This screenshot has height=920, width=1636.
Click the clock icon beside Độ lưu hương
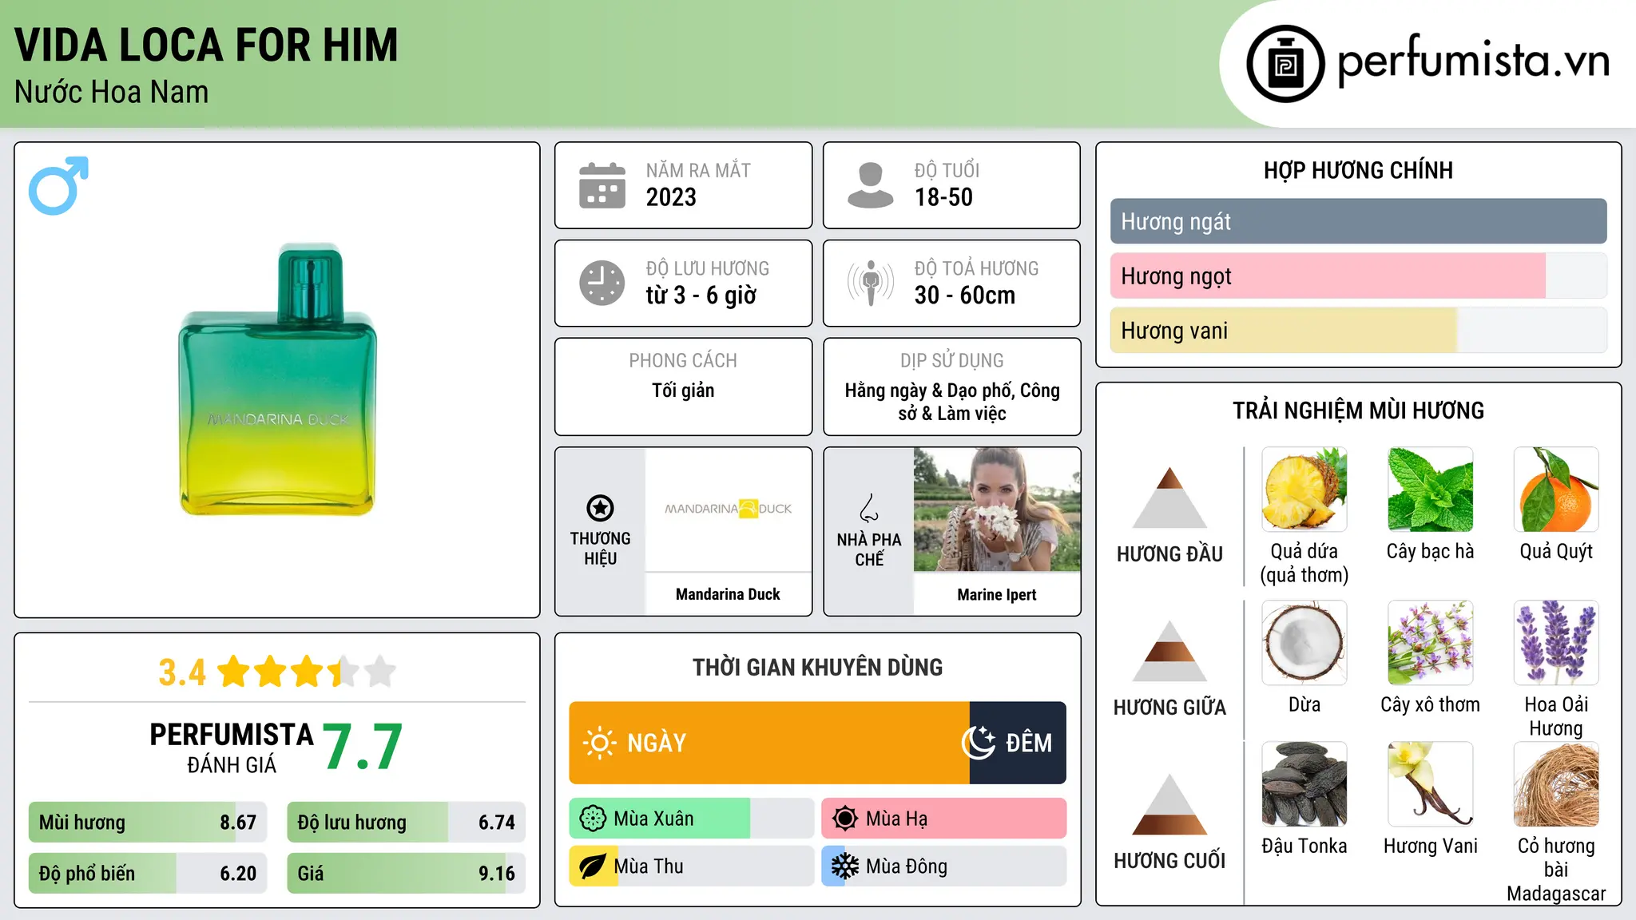click(602, 283)
